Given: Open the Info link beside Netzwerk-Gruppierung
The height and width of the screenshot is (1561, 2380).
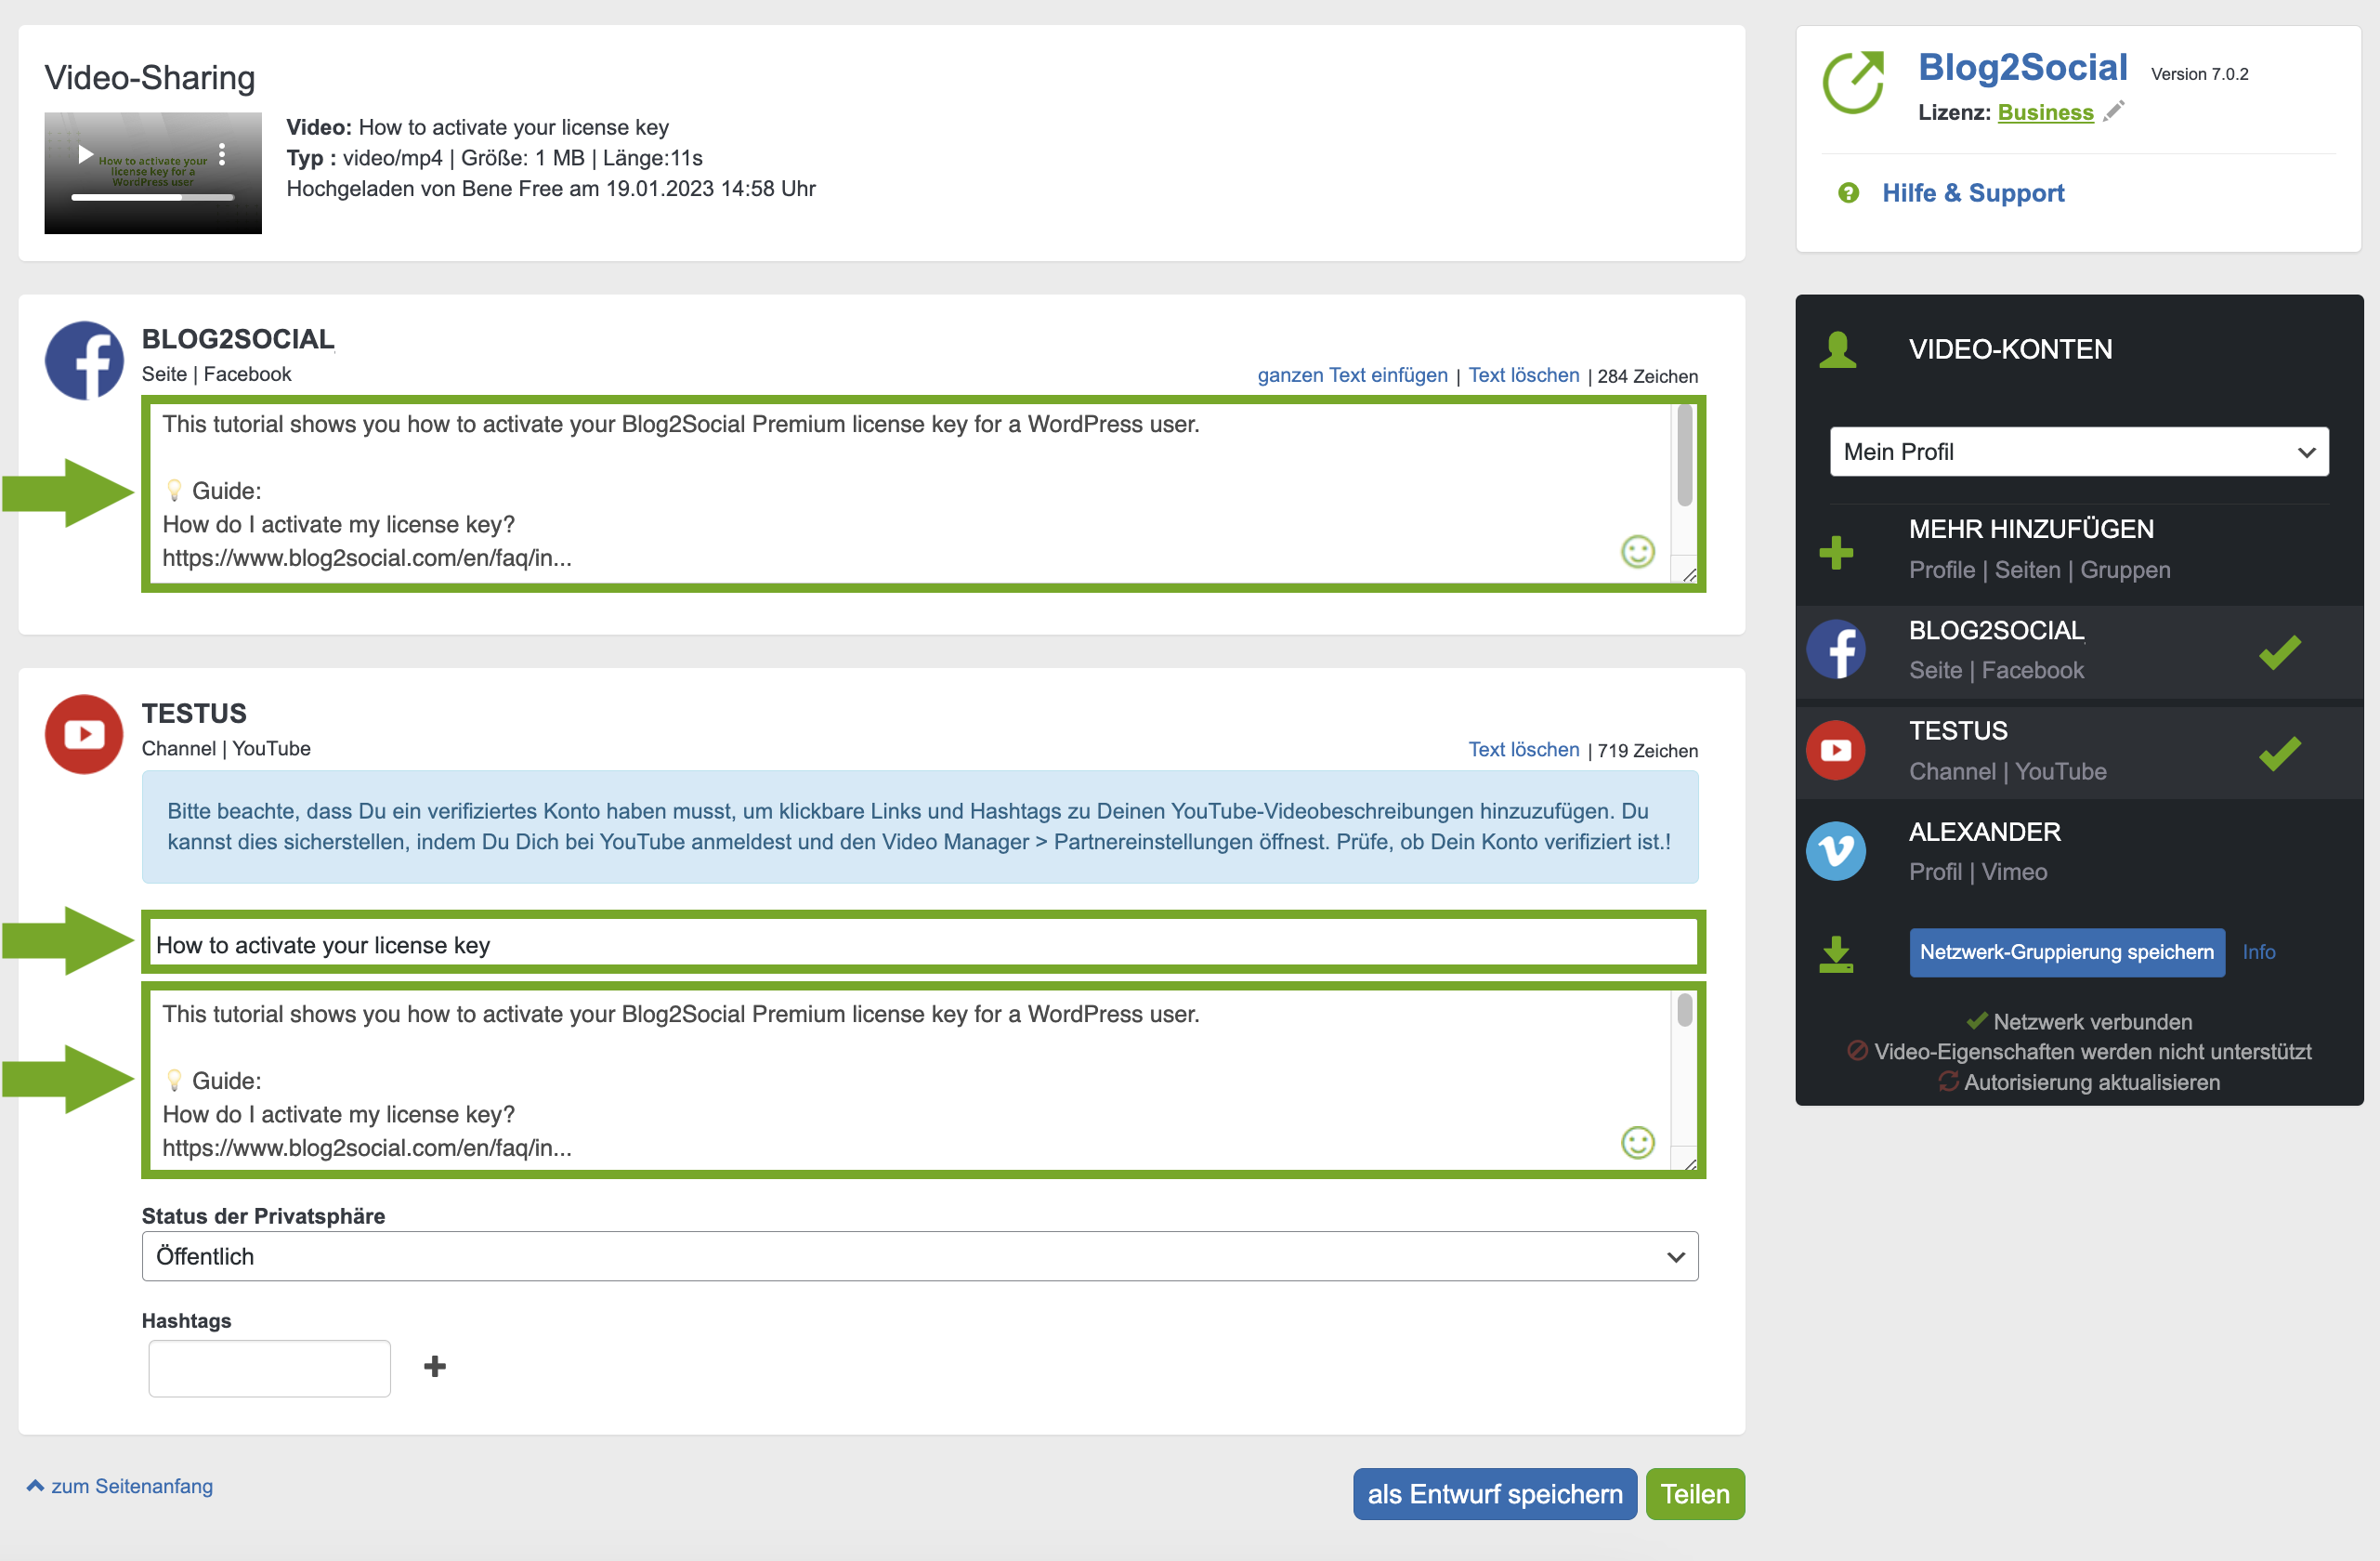Looking at the screenshot, I should (x=2258, y=952).
